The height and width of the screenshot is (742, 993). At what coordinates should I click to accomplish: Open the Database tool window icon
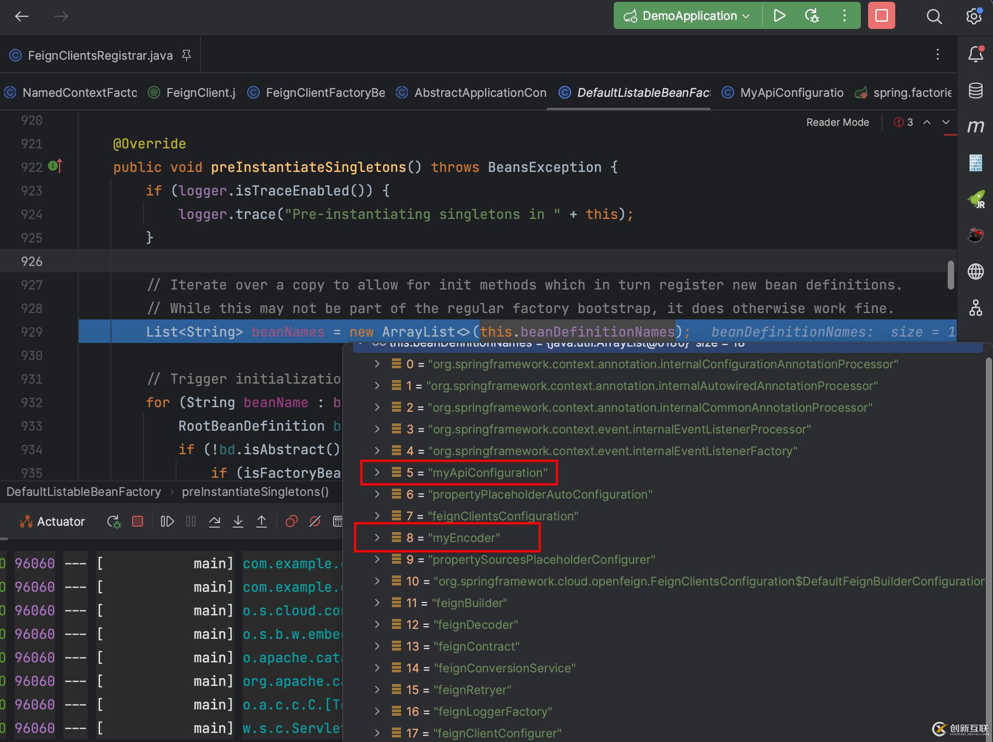click(975, 90)
